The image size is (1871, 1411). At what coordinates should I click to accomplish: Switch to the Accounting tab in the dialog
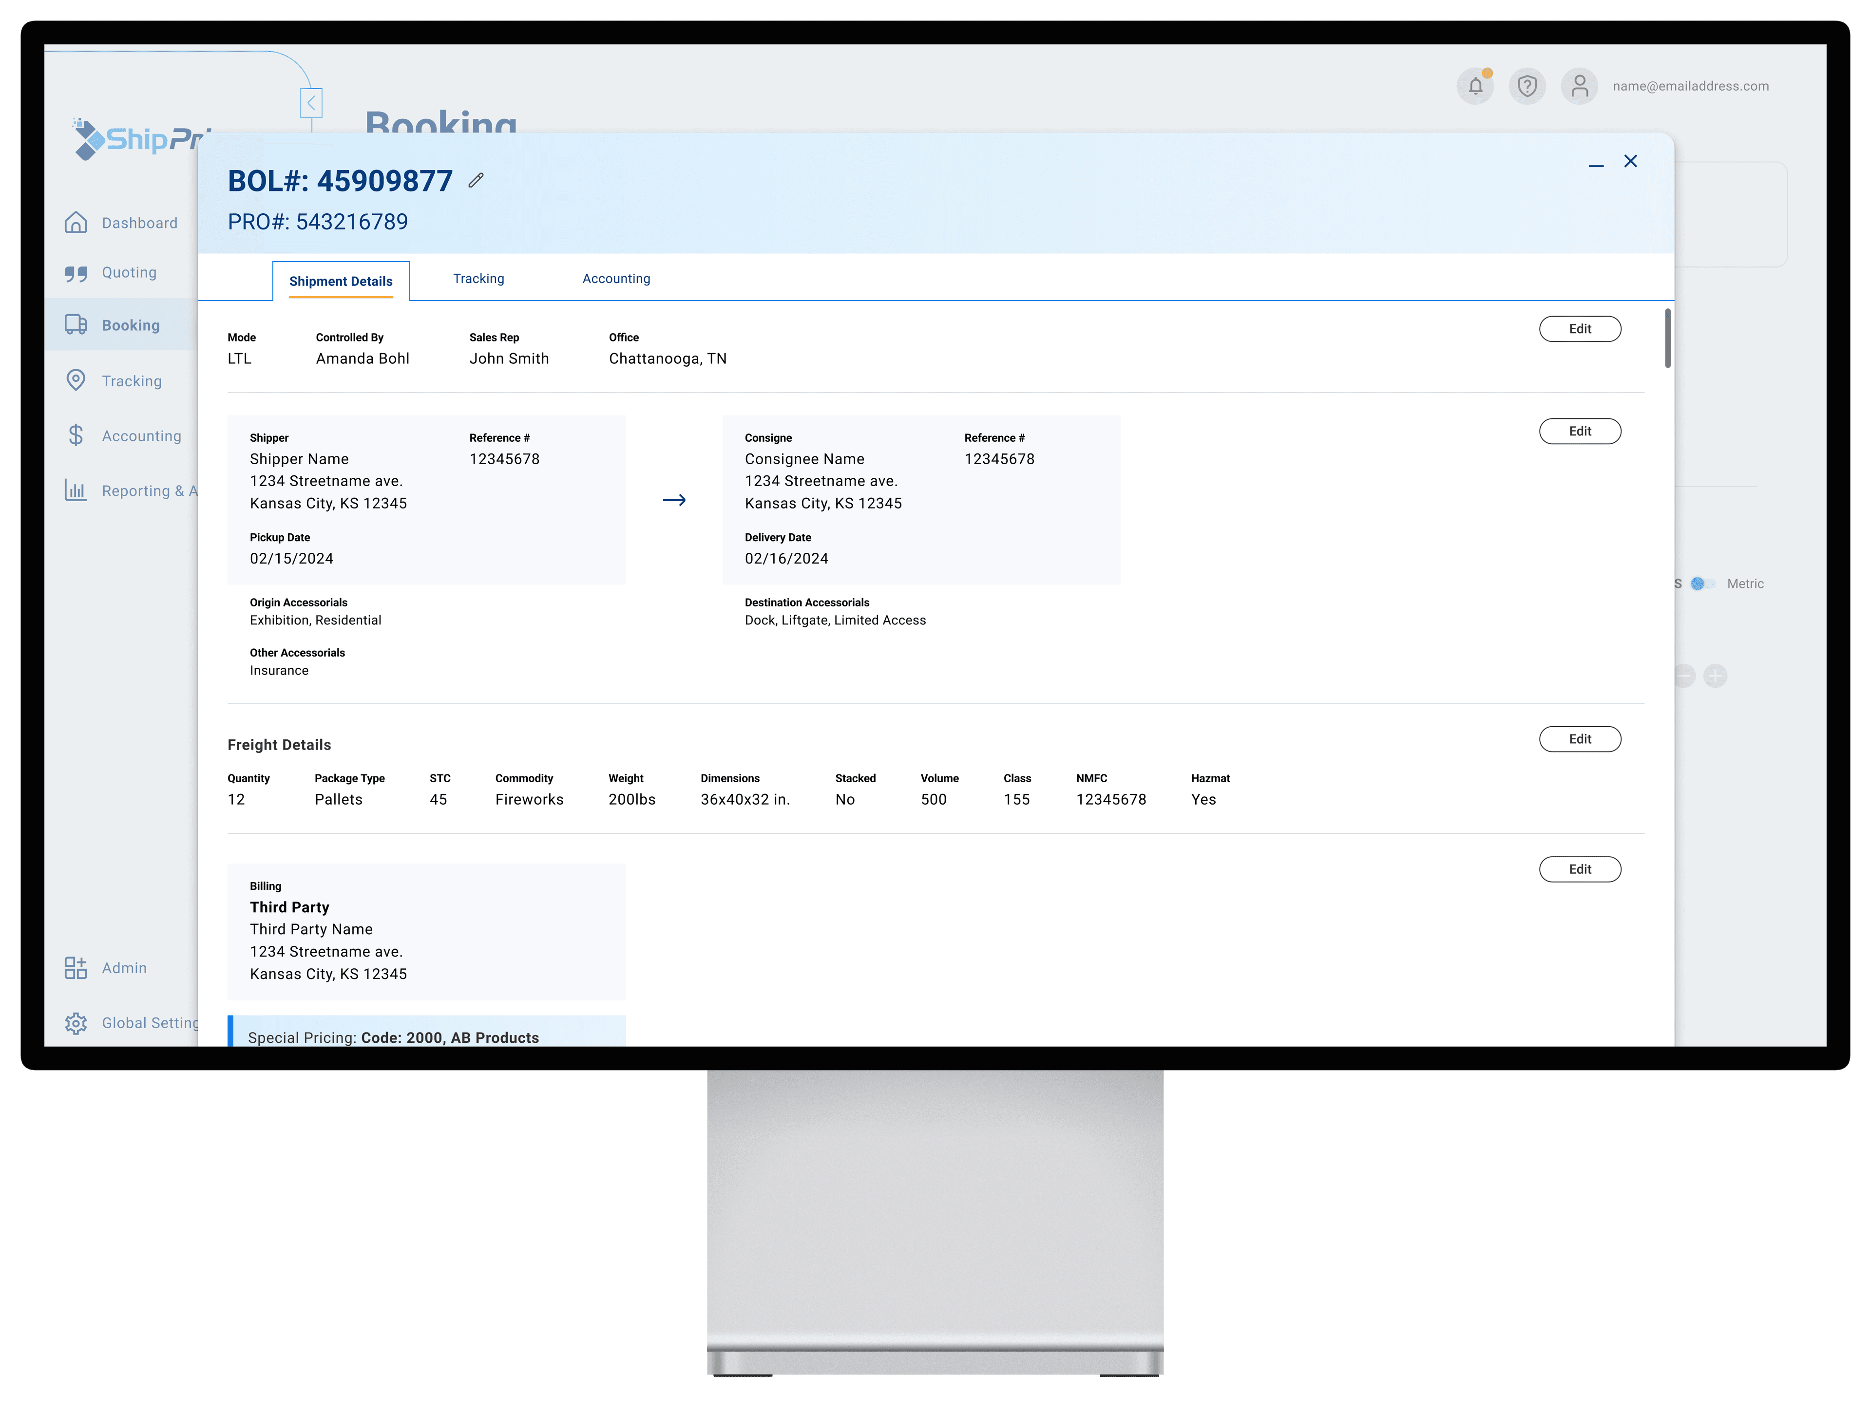pos(617,278)
